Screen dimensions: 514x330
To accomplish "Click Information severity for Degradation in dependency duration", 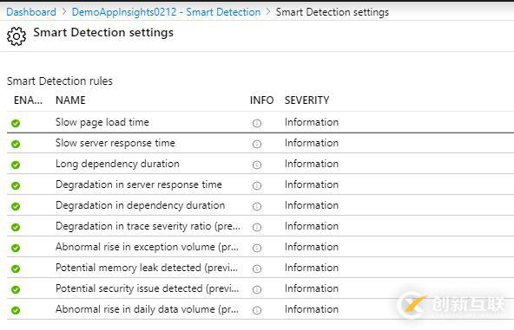I will [312, 205].
